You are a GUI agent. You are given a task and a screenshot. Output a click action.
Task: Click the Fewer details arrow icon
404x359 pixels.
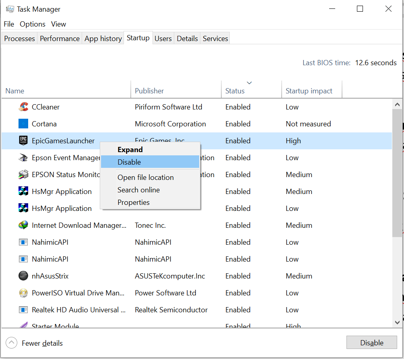[11, 343]
